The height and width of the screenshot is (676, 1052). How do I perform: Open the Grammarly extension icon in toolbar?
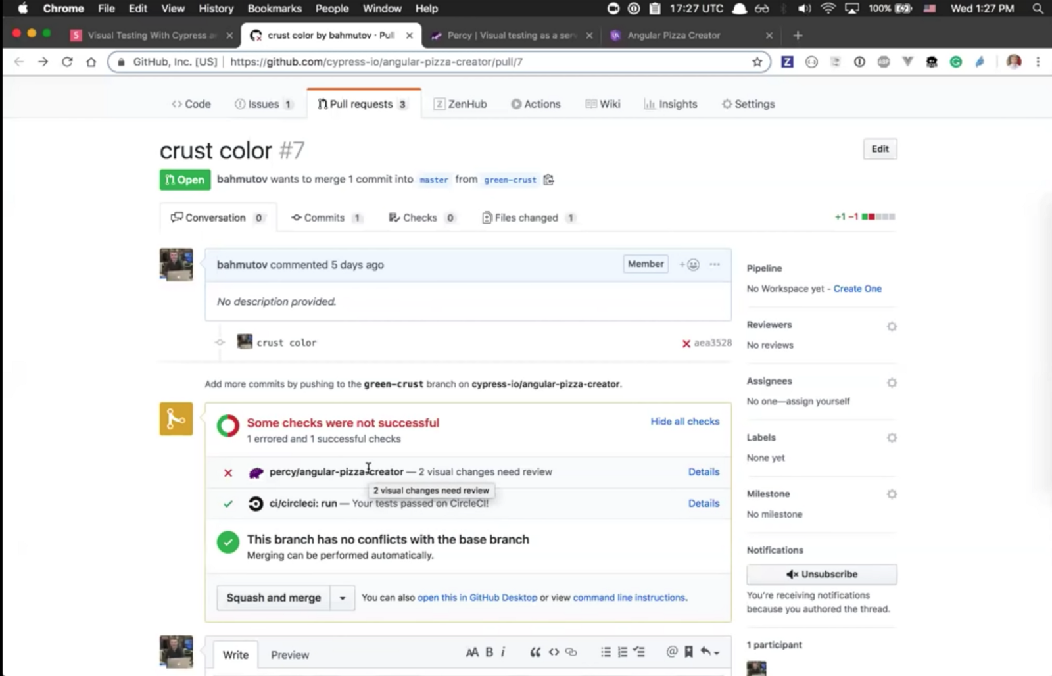[955, 62]
